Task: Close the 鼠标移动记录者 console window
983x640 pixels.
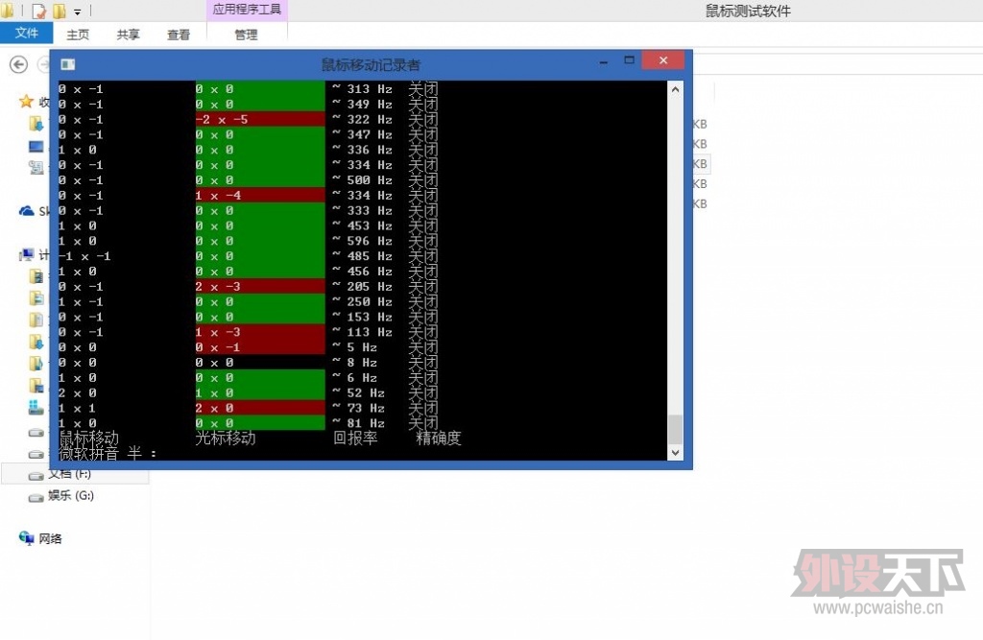Action: click(662, 60)
